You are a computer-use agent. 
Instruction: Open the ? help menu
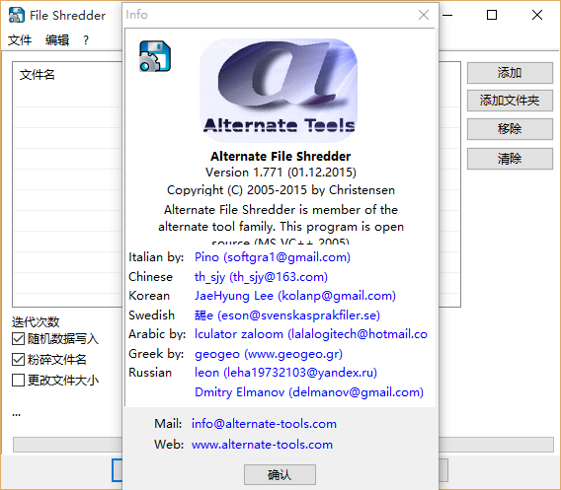(x=86, y=40)
